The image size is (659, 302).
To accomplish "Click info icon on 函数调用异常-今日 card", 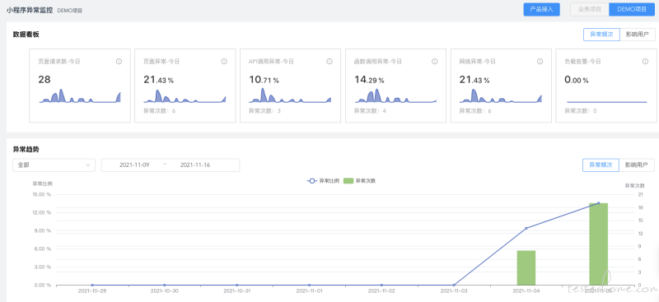I will 435,62.
